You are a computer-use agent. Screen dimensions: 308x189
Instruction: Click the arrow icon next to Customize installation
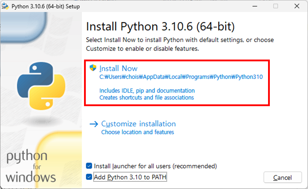click(x=94, y=124)
